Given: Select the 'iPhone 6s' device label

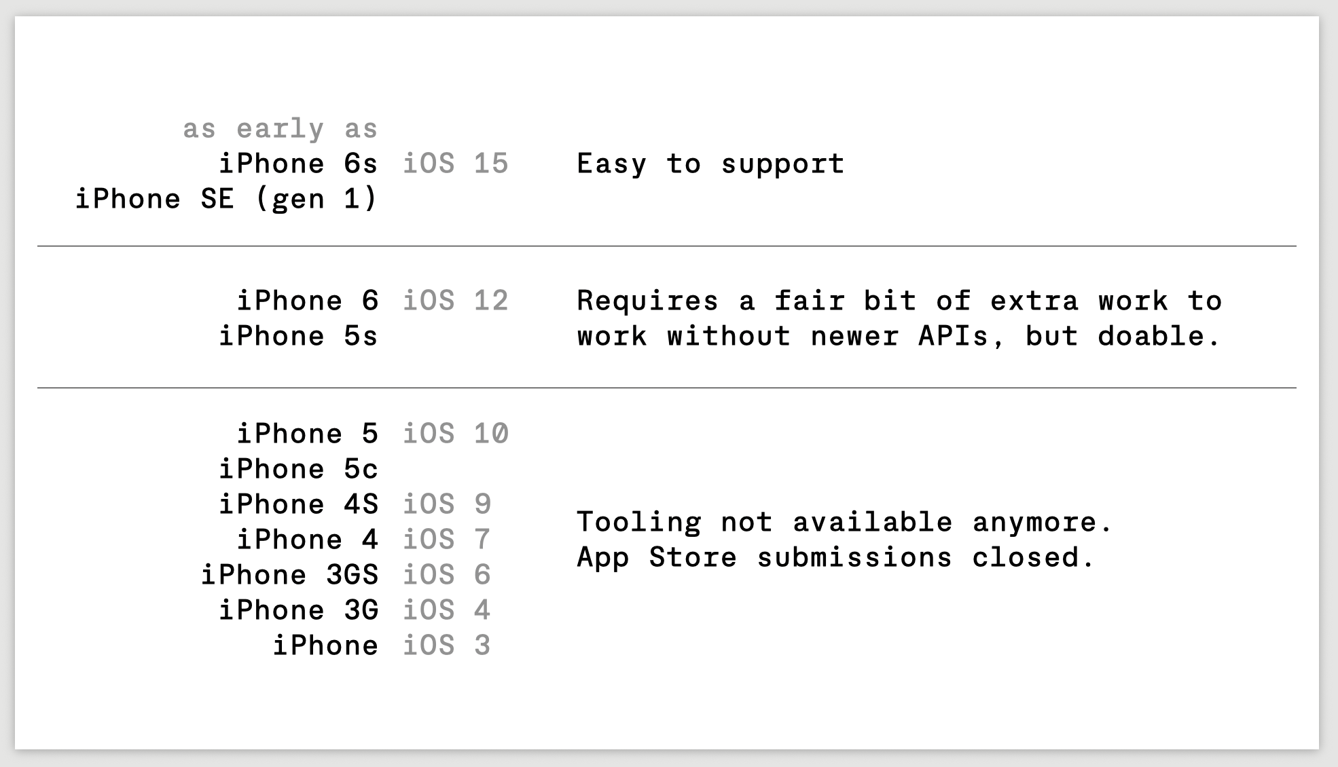Looking at the screenshot, I should point(298,164).
